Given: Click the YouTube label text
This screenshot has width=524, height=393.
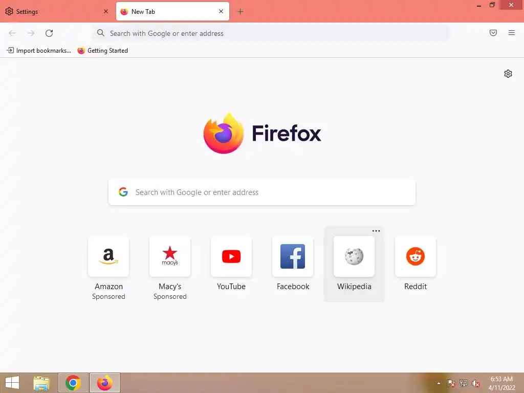Looking at the screenshot, I should (231, 287).
